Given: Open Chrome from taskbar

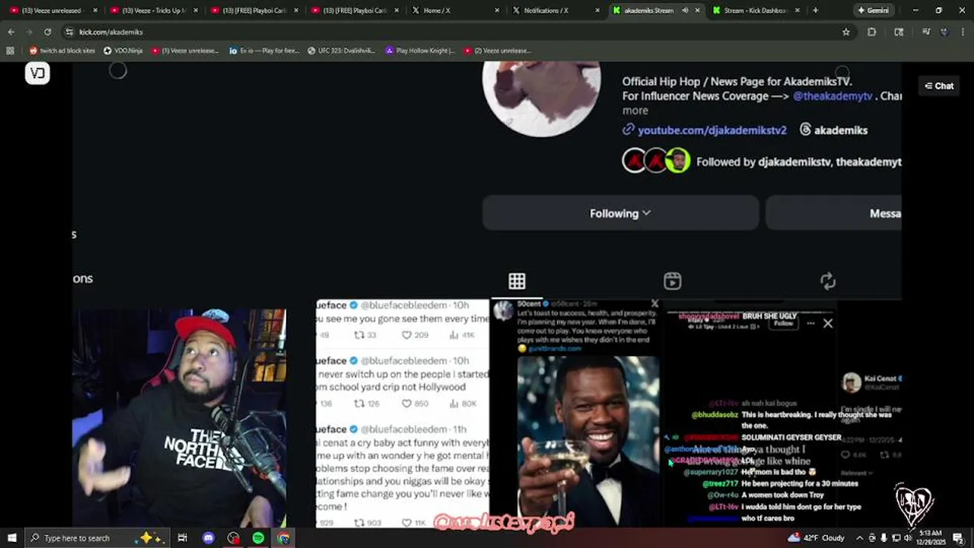Looking at the screenshot, I should (283, 538).
